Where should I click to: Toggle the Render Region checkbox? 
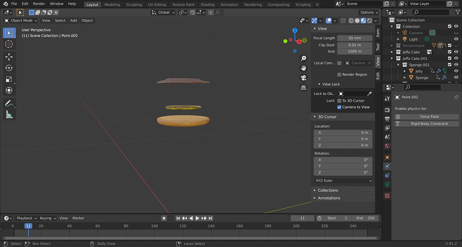point(339,74)
